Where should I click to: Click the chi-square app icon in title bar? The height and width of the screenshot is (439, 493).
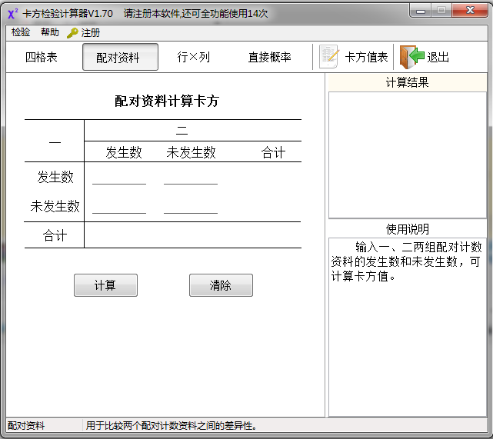[12, 14]
